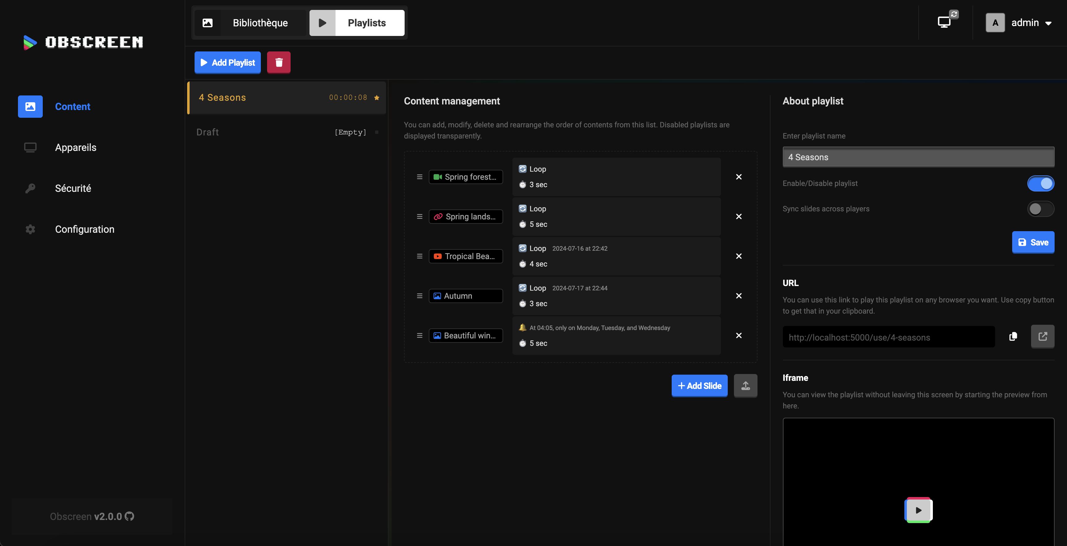Image resolution: width=1067 pixels, height=546 pixels.
Task: Click the Add Slide button
Action: 699,386
